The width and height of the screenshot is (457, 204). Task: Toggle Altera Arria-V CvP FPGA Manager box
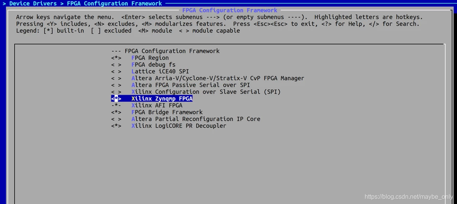tap(116, 78)
